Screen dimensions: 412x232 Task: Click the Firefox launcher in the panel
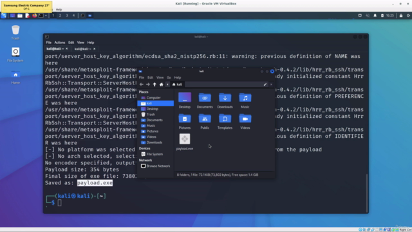34,15
